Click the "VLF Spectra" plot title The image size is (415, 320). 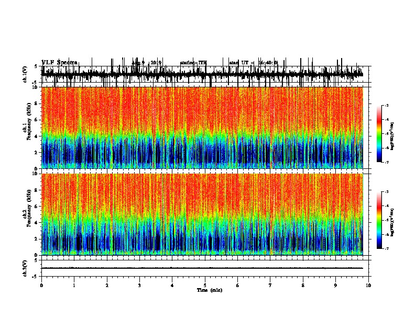point(60,63)
